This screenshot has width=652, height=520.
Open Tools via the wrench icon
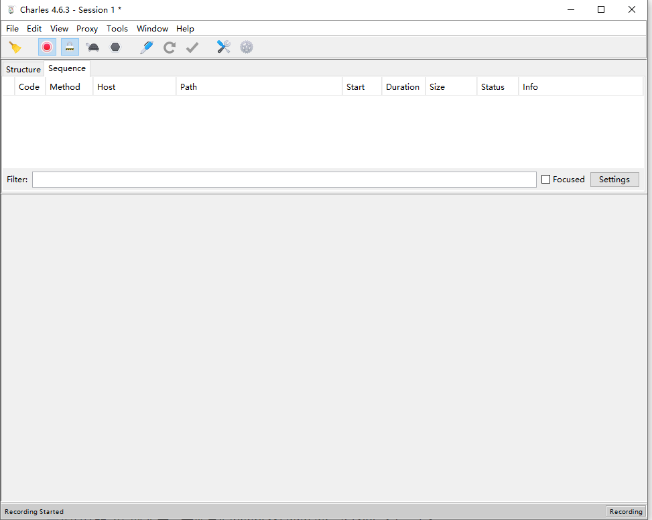pyautogui.click(x=224, y=47)
